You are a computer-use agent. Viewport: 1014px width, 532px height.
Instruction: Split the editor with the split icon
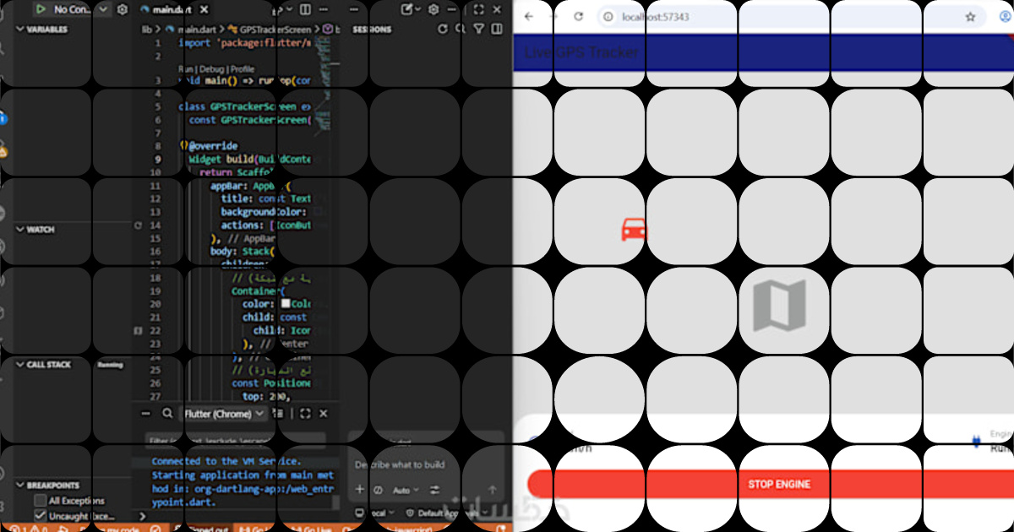click(305, 9)
